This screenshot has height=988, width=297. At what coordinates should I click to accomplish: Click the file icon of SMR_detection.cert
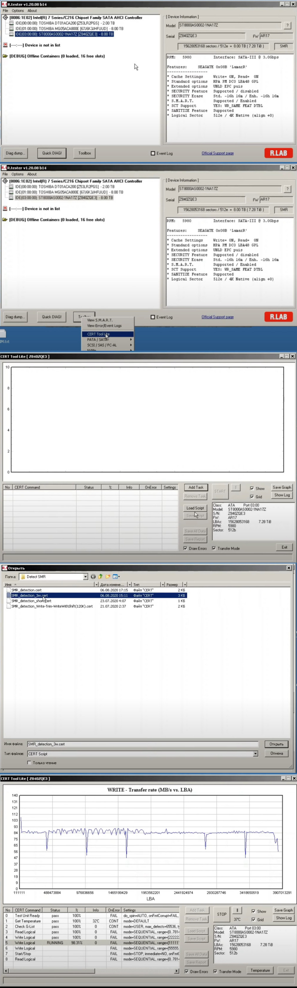(x=9, y=590)
